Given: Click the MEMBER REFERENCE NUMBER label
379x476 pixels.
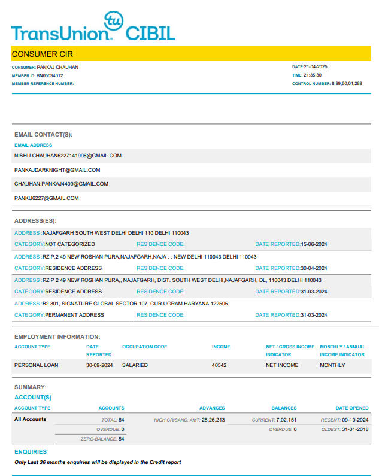Looking at the screenshot, I should [43, 83].
